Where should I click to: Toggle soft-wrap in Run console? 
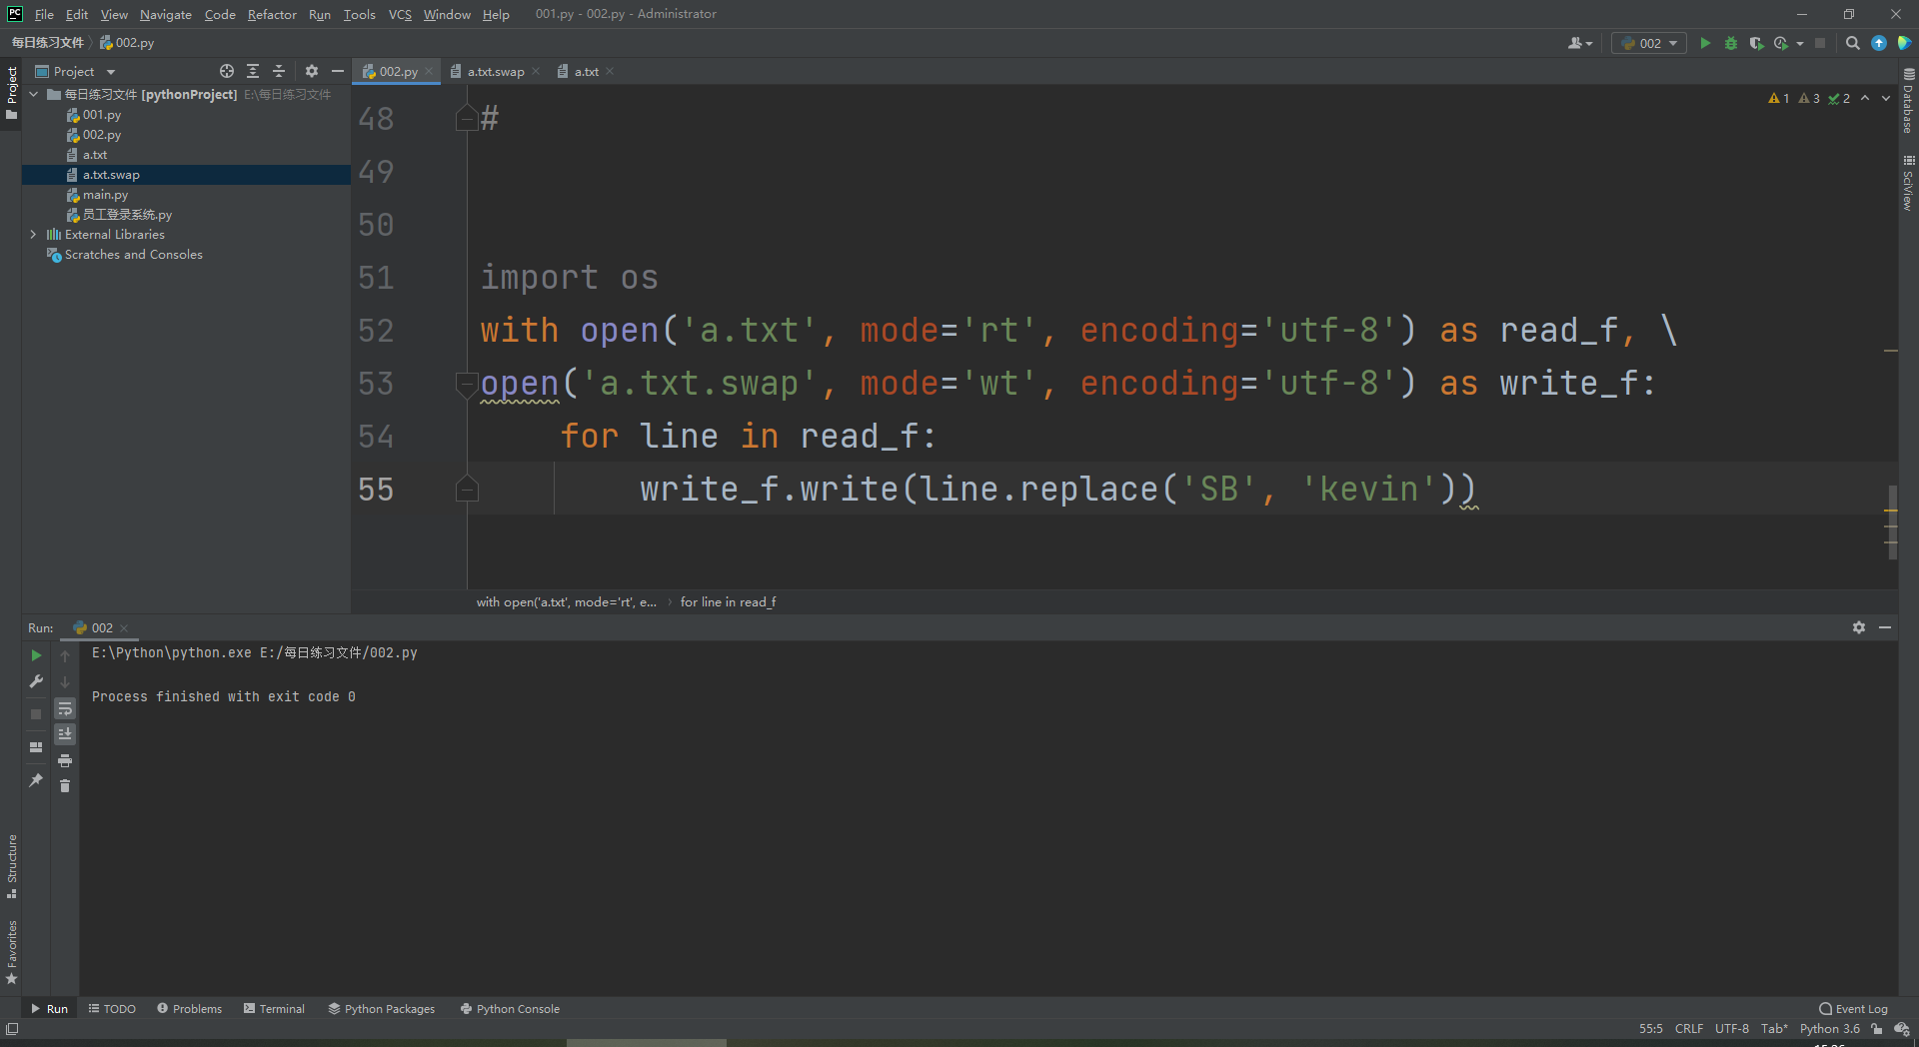[x=65, y=708]
